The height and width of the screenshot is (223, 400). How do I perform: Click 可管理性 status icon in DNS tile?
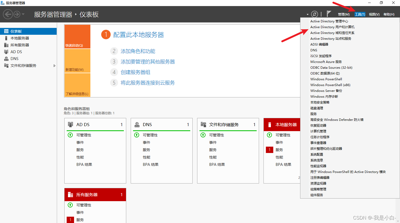pos(137,135)
